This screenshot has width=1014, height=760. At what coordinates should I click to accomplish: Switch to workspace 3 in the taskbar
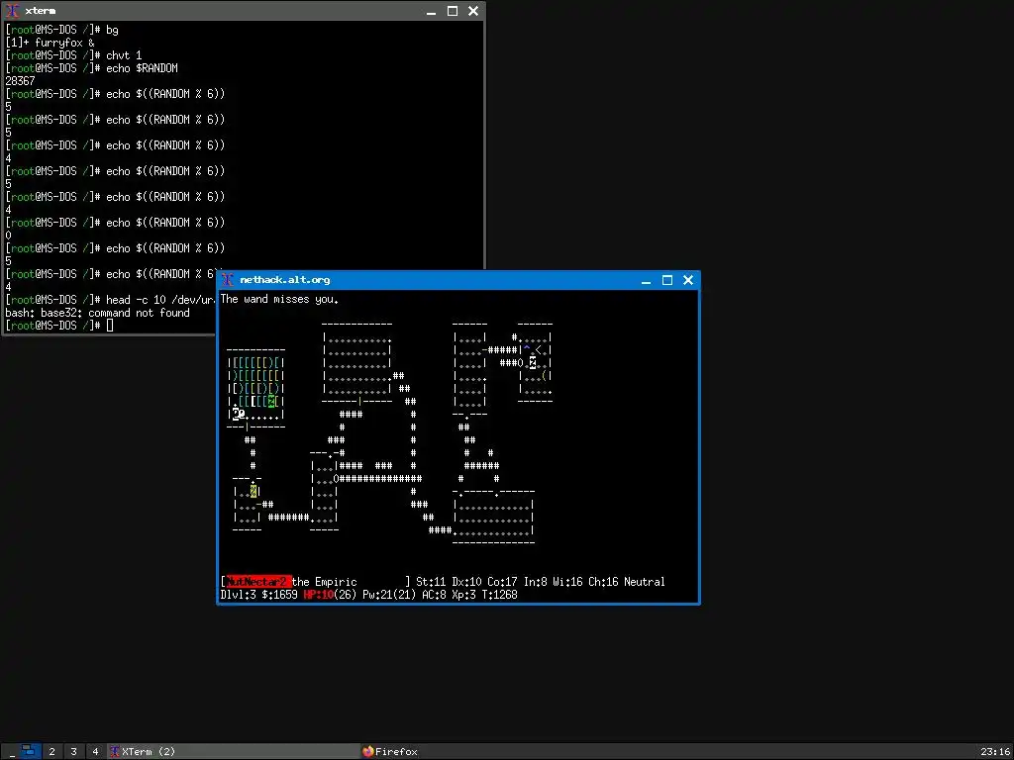(x=73, y=752)
